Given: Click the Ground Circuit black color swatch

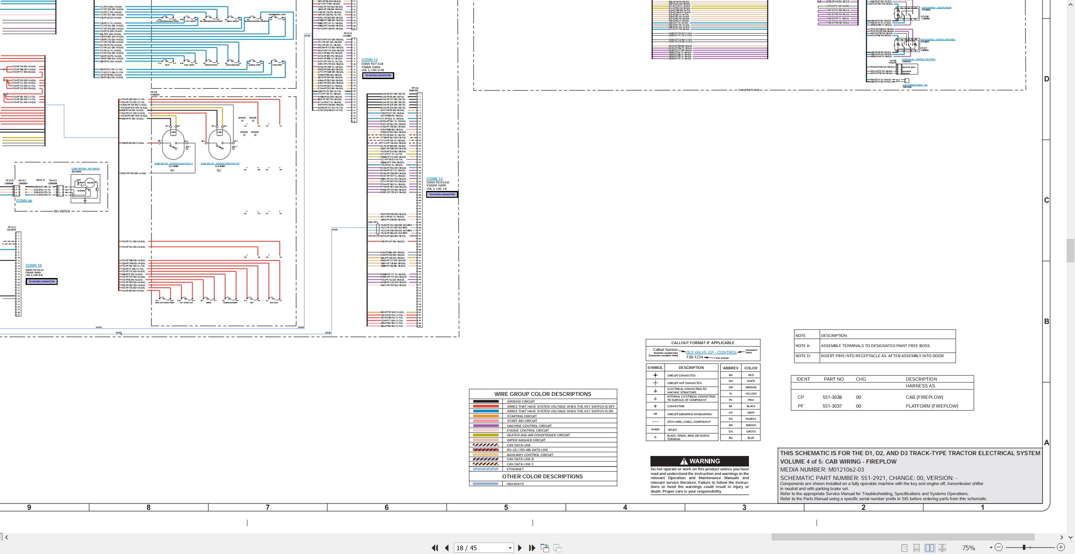Looking at the screenshot, I should [486, 401].
